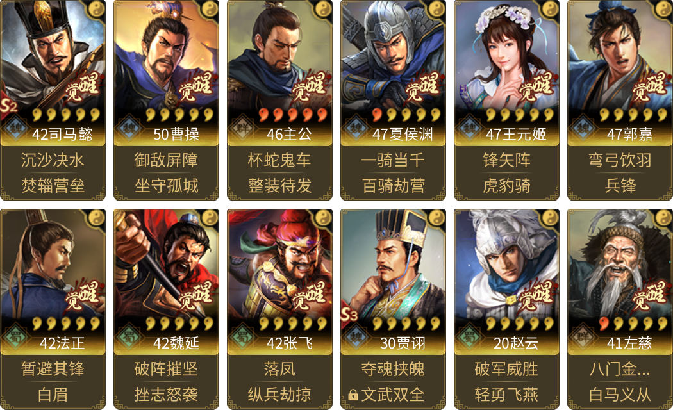The height and width of the screenshot is (410, 673).
Task: Open the 郭嘉 hero card portrait
Action: pyautogui.click(x=620, y=56)
